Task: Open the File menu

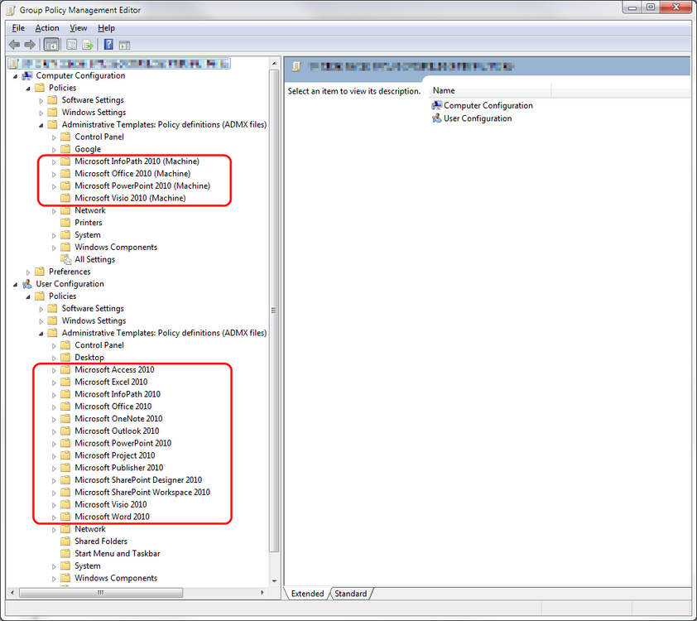Action: (18, 28)
